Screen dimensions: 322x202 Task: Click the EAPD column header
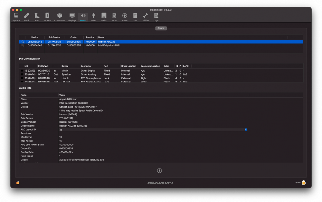(x=186, y=66)
